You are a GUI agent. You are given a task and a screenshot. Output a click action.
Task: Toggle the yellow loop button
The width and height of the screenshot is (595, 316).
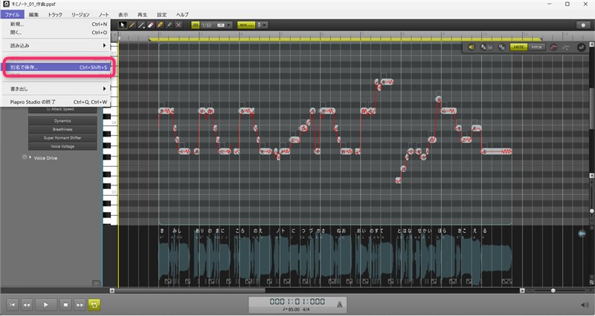click(94, 305)
